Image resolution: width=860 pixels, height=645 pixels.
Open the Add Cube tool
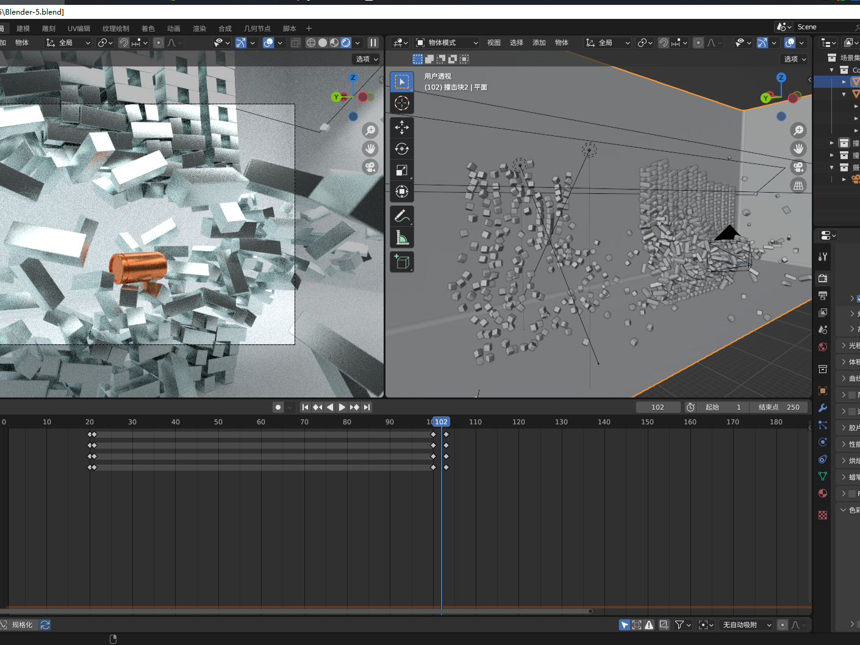[x=402, y=262]
